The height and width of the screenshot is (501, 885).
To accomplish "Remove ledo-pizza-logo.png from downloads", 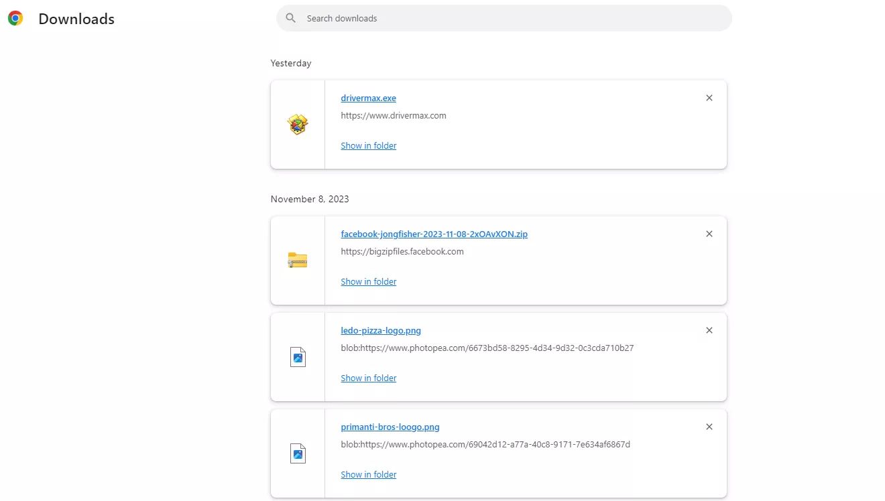I will pos(709,330).
